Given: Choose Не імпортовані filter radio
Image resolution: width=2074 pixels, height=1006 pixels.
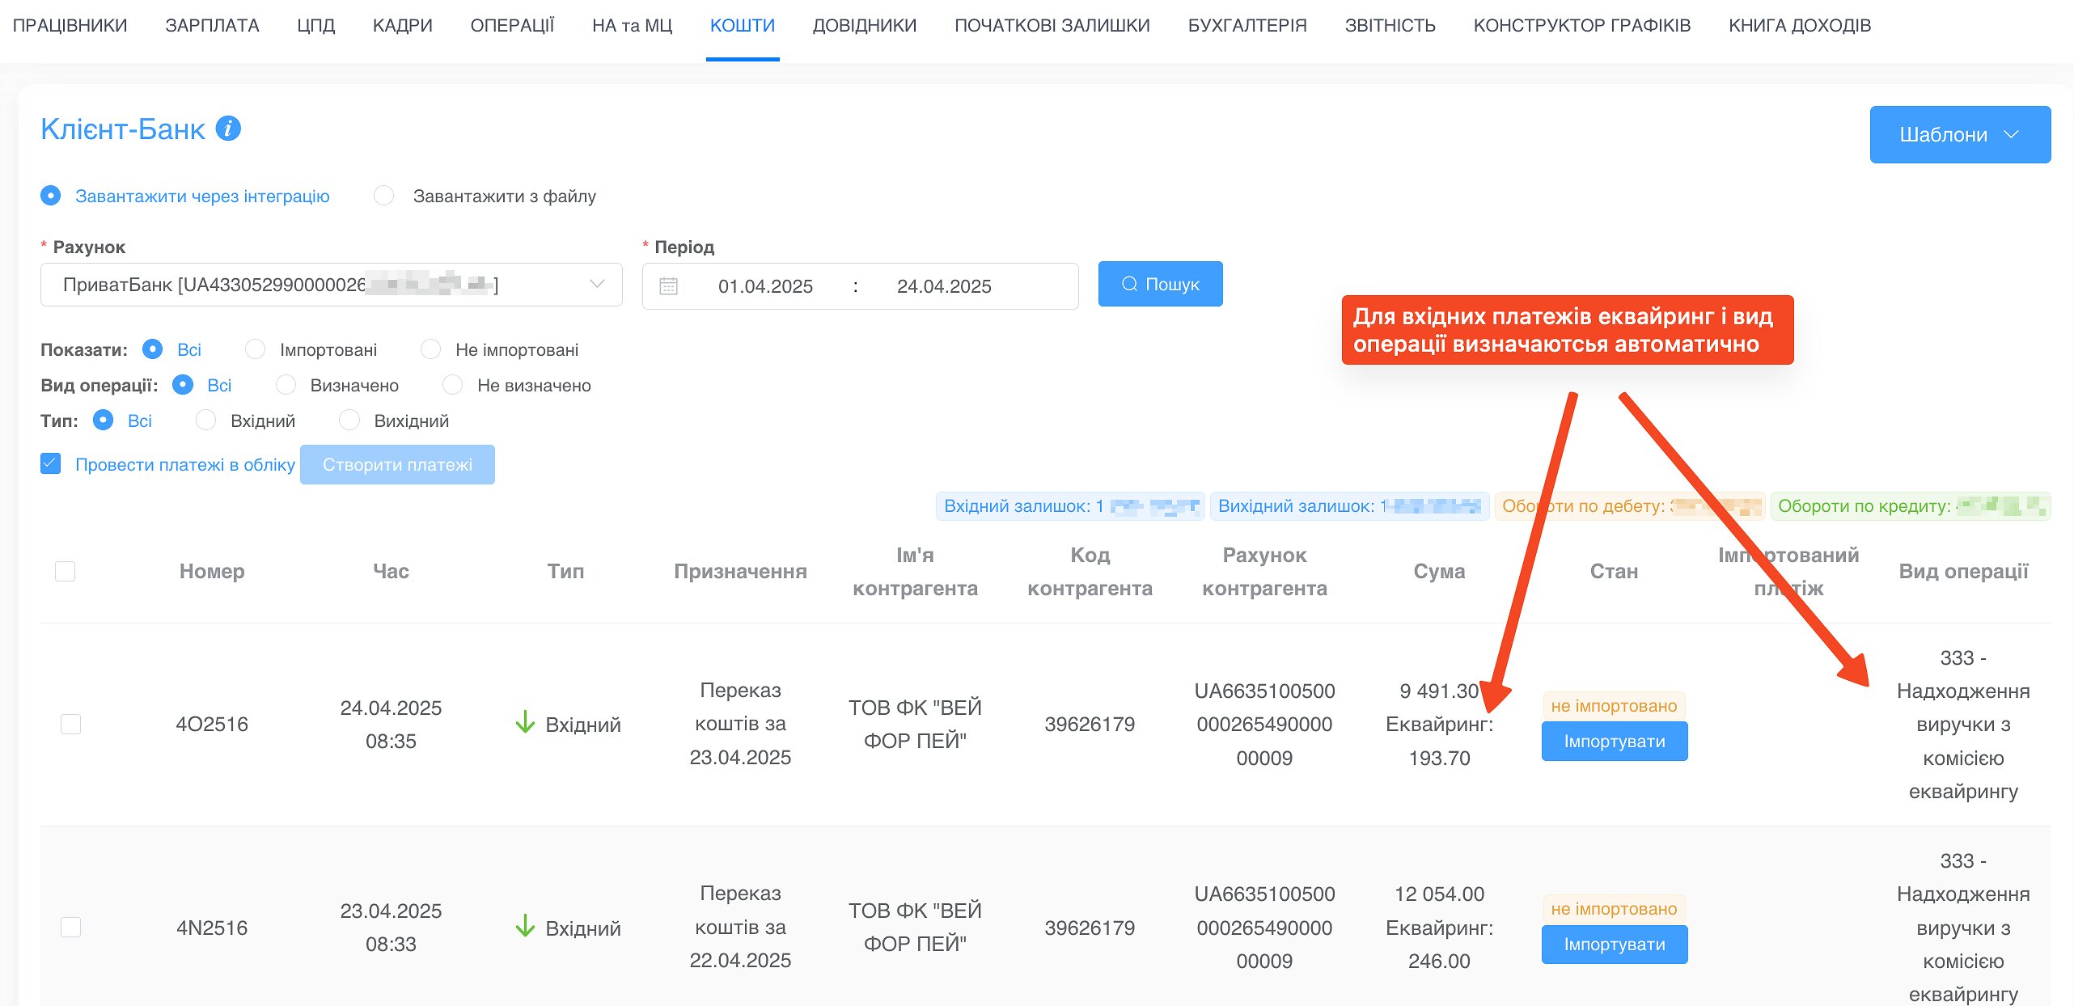Looking at the screenshot, I should coord(430,349).
